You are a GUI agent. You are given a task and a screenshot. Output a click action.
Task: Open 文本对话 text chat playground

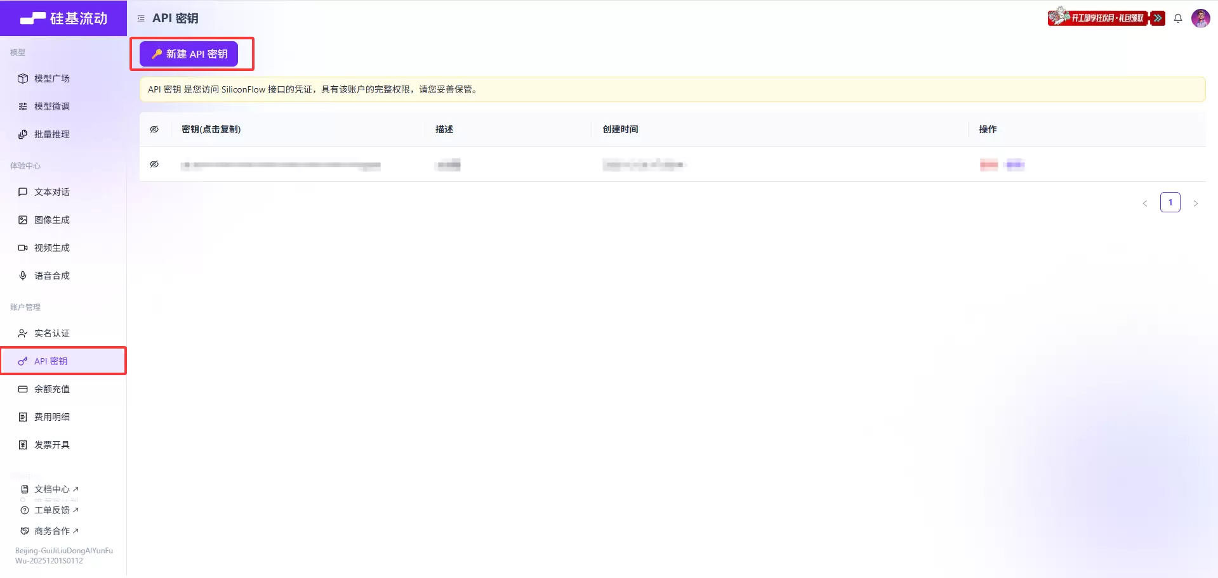tap(52, 192)
